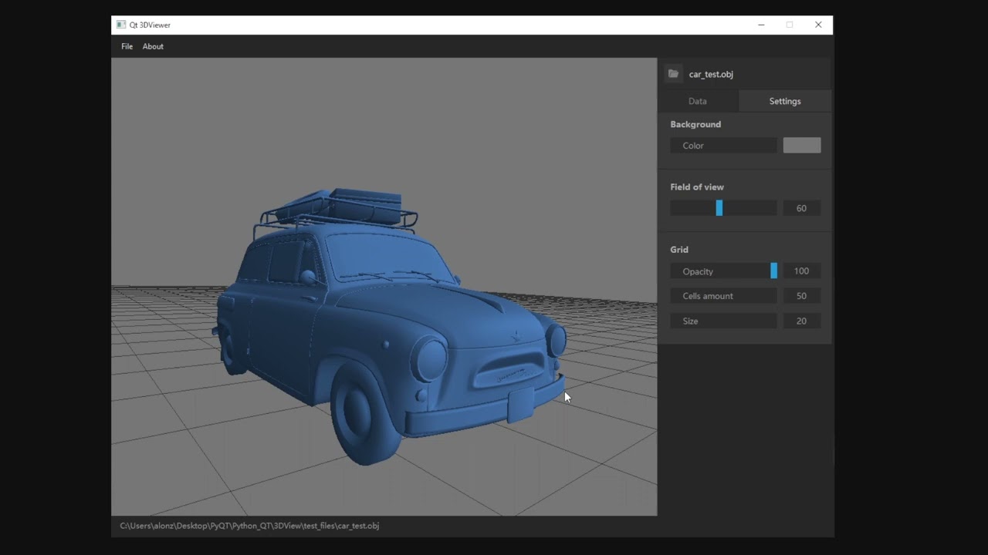Minimize the Qt 3DViewer window
988x555 pixels.
tap(761, 25)
